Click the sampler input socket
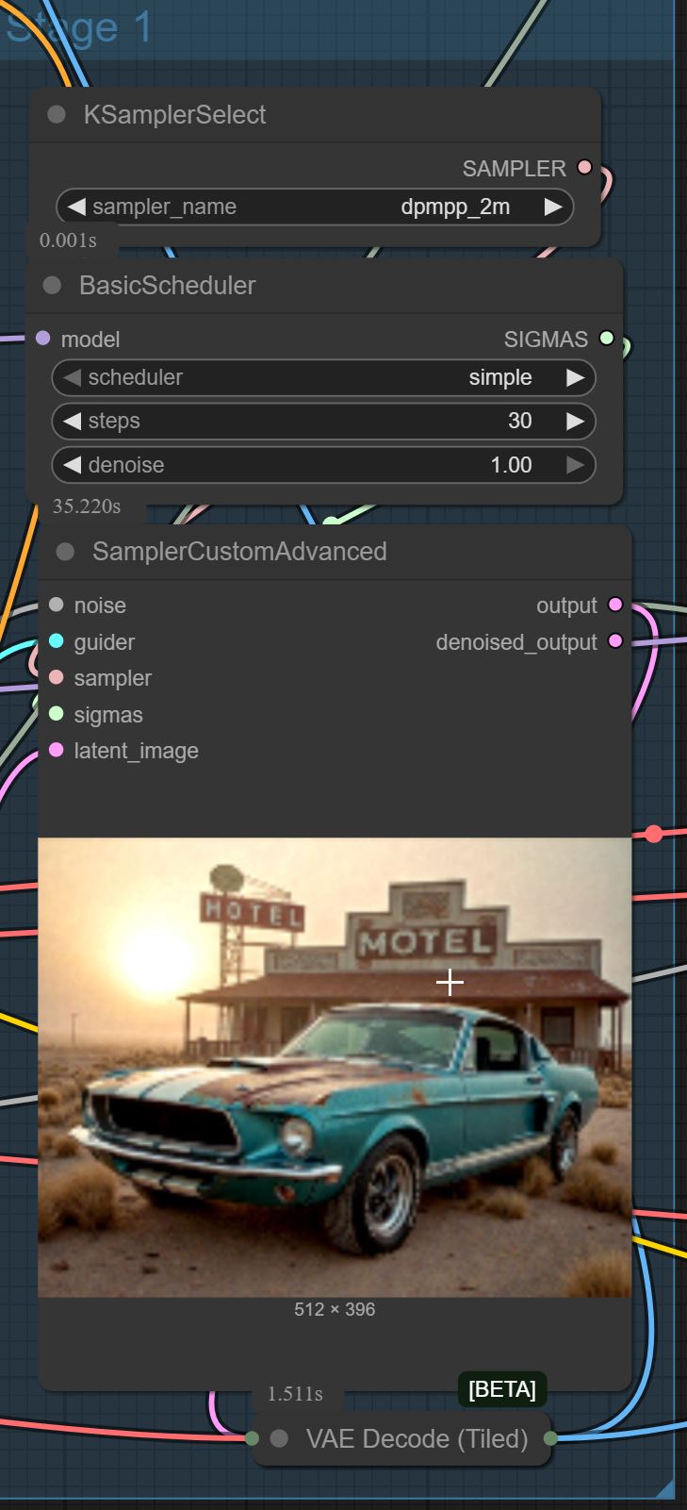The width and height of the screenshot is (687, 1510). (56, 677)
